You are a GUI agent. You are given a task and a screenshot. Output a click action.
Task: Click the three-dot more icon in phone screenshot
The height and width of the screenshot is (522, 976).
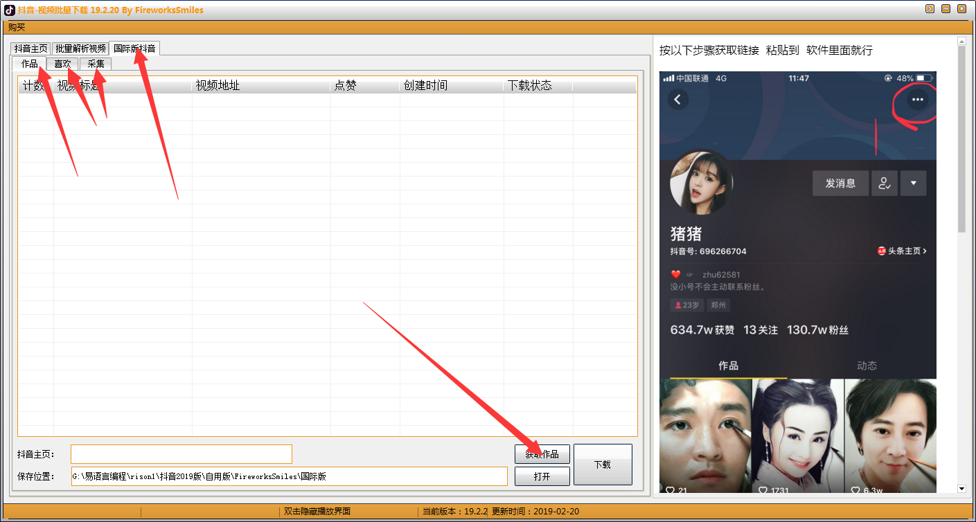918,100
